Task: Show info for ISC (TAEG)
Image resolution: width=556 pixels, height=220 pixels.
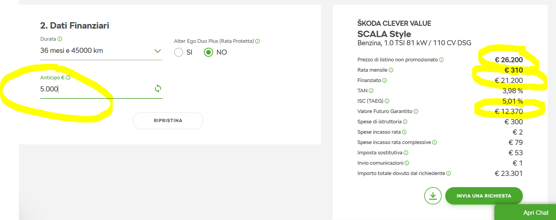Action: click(x=387, y=101)
